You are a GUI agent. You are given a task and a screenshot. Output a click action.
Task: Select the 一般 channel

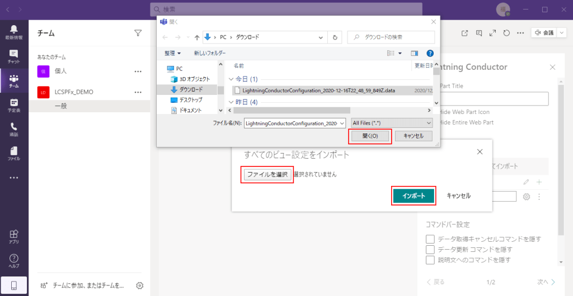pyautogui.click(x=60, y=106)
